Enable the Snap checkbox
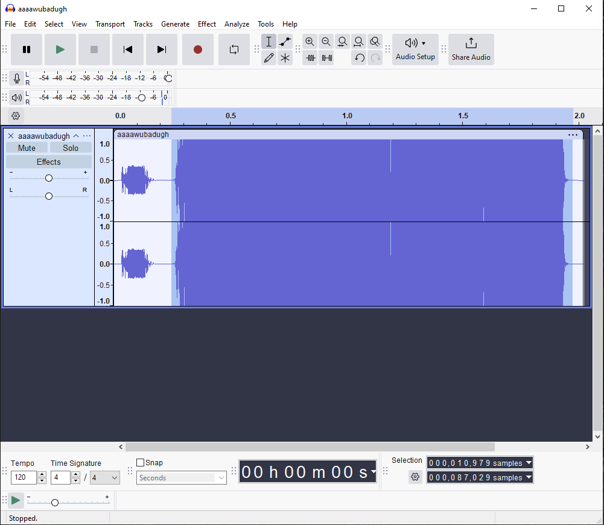Screen dimensions: 604x525 141,463
